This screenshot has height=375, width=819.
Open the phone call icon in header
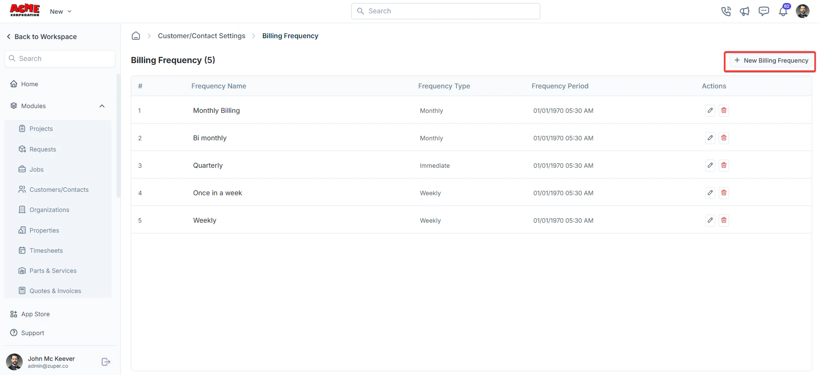pyautogui.click(x=726, y=11)
